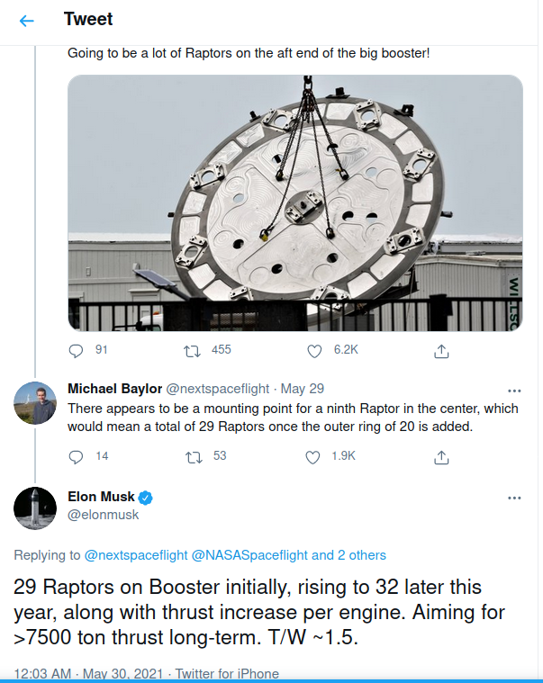Reply to Michael Baylor's tweet

point(77,457)
